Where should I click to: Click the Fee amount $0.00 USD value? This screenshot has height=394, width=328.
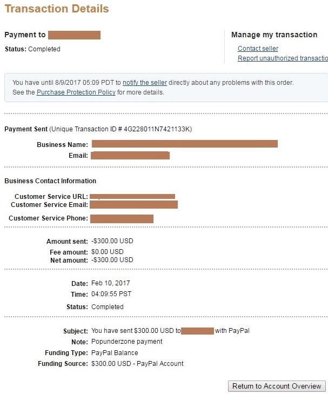[x=108, y=252]
